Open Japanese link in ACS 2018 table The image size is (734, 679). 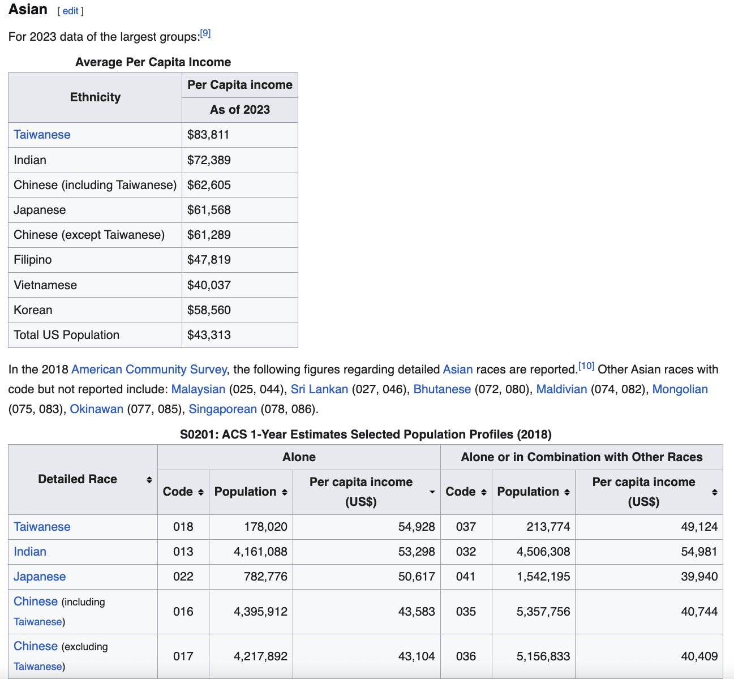click(x=40, y=577)
